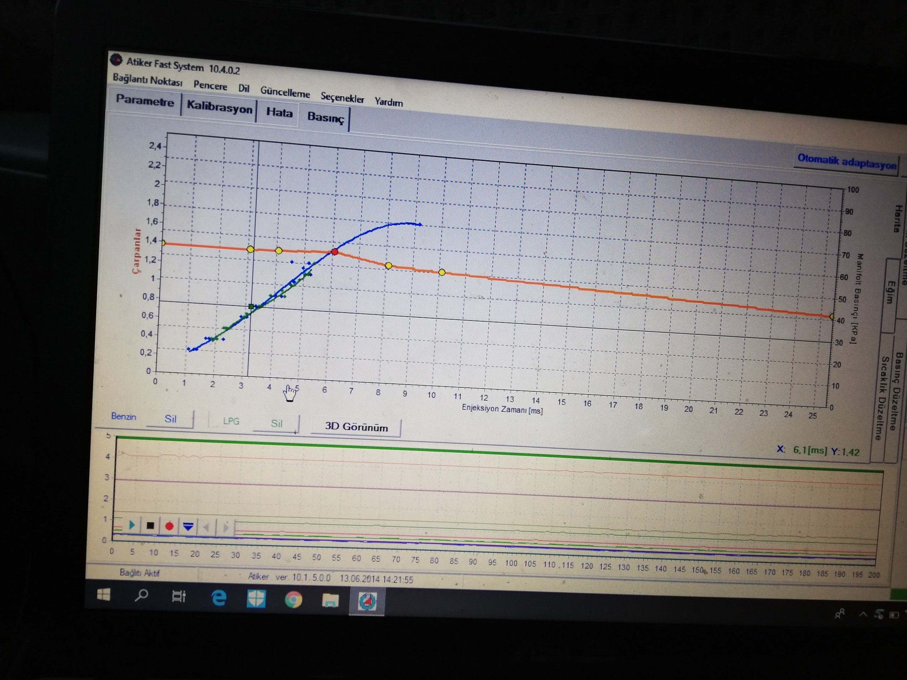The image size is (907, 680).
Task: Open the Yardım menu
Action: click(x=388, y=102)
